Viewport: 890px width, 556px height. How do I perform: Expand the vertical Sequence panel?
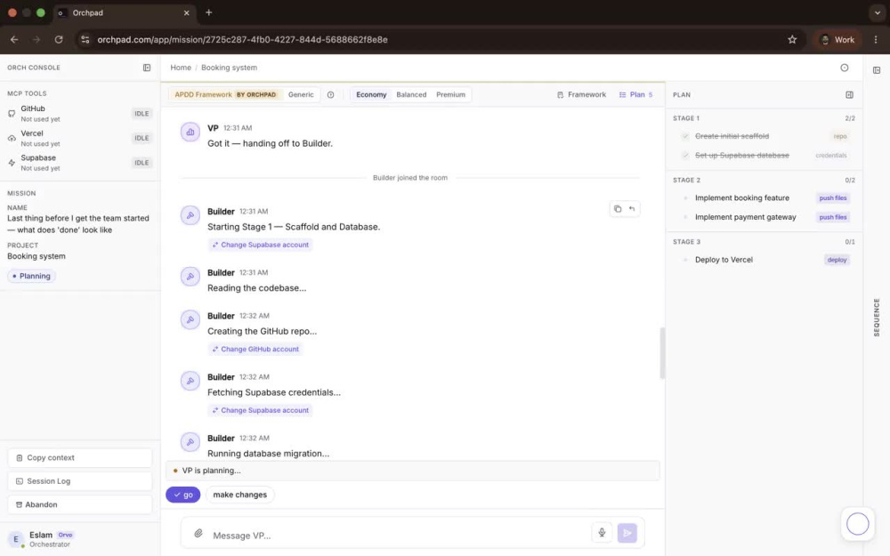click(x=877, y=318)
